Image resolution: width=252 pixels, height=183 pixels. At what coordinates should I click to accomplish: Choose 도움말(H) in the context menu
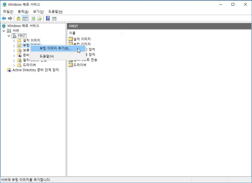(58, 56)
